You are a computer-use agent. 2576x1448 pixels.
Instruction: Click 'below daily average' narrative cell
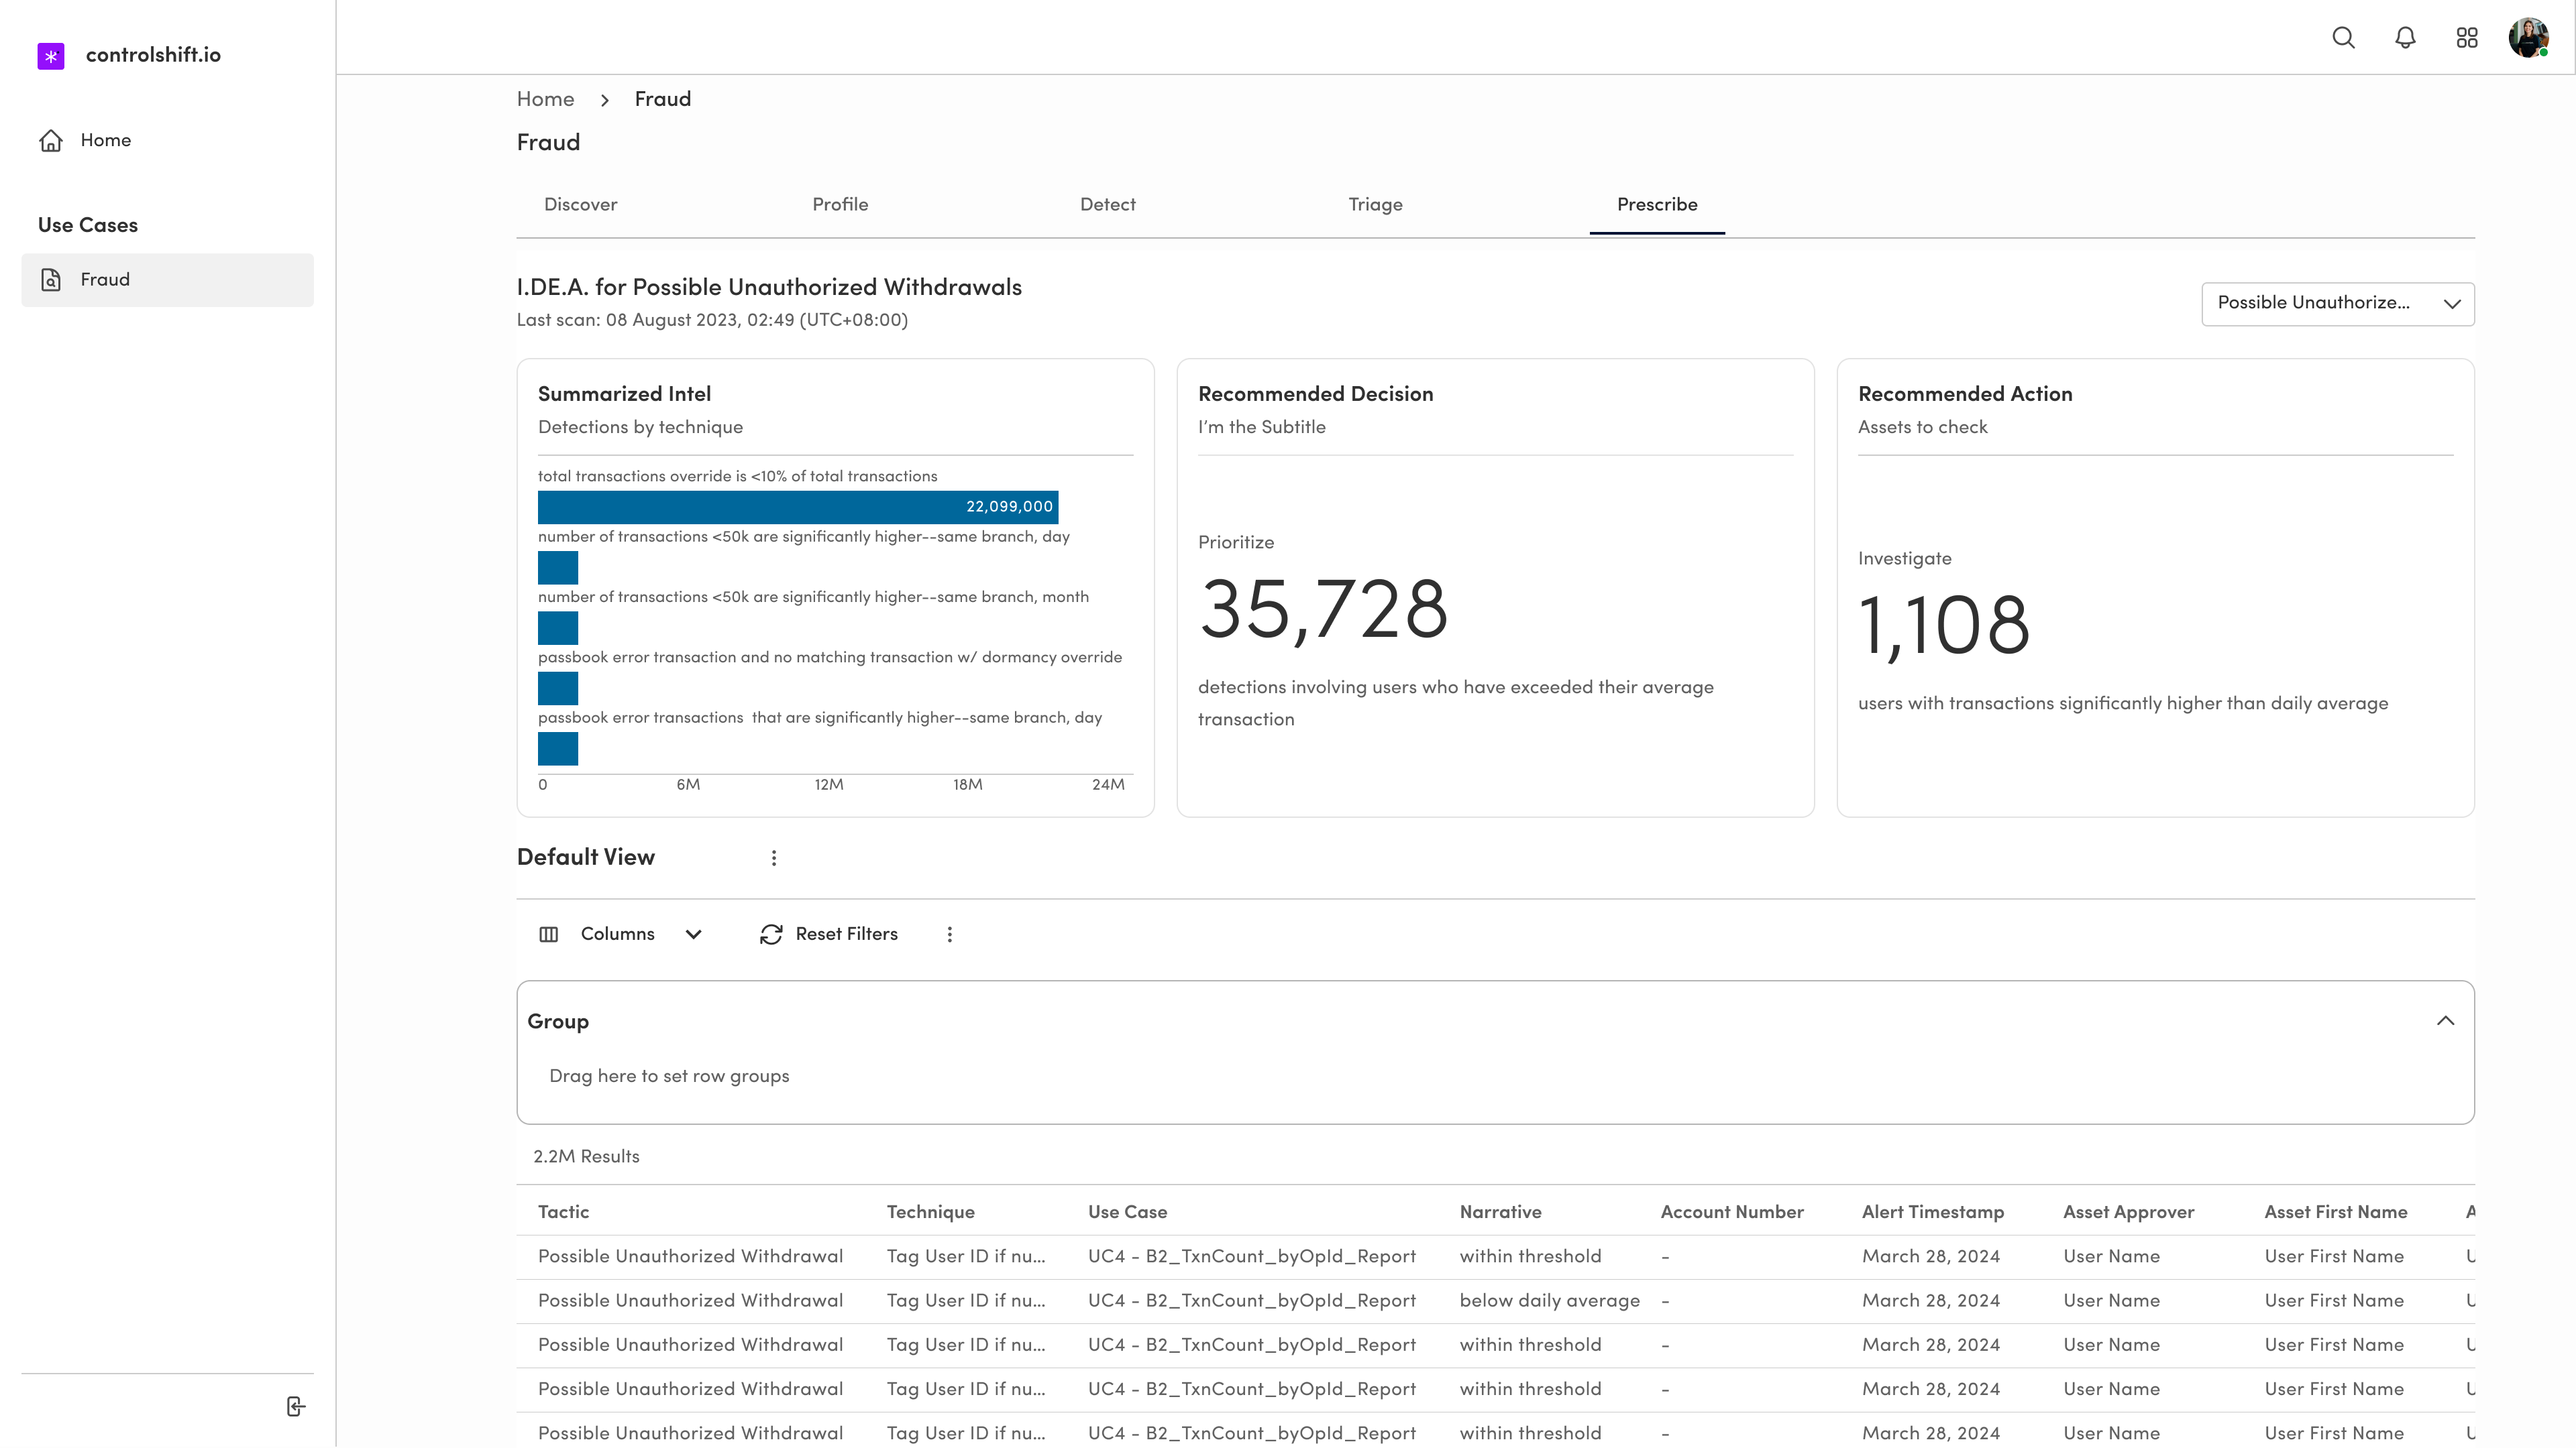(x=1549, y=1301)
